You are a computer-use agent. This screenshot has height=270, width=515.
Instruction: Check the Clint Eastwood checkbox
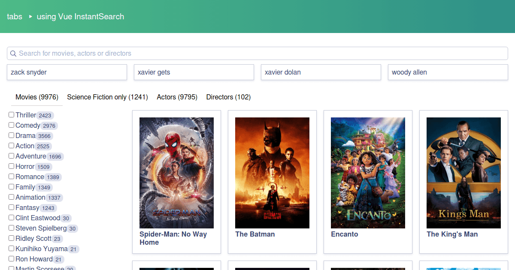coord(11,218)
